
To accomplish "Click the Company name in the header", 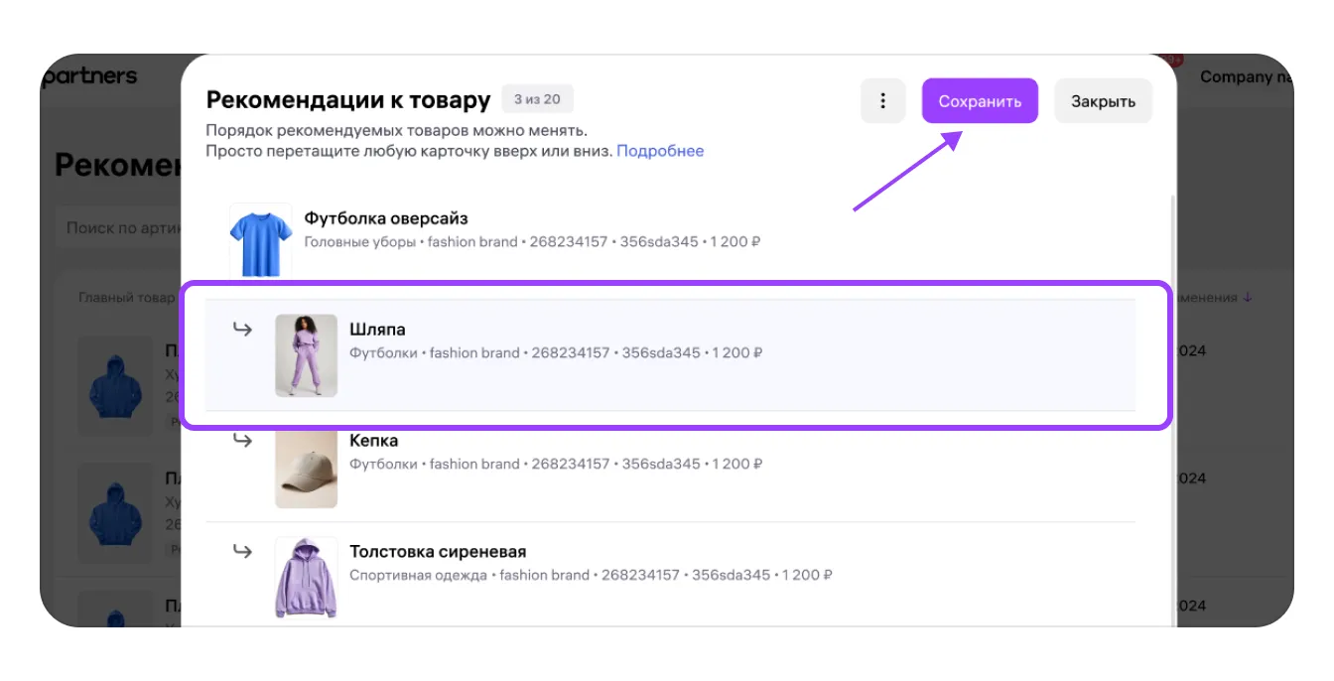I will click(1245, 76).
